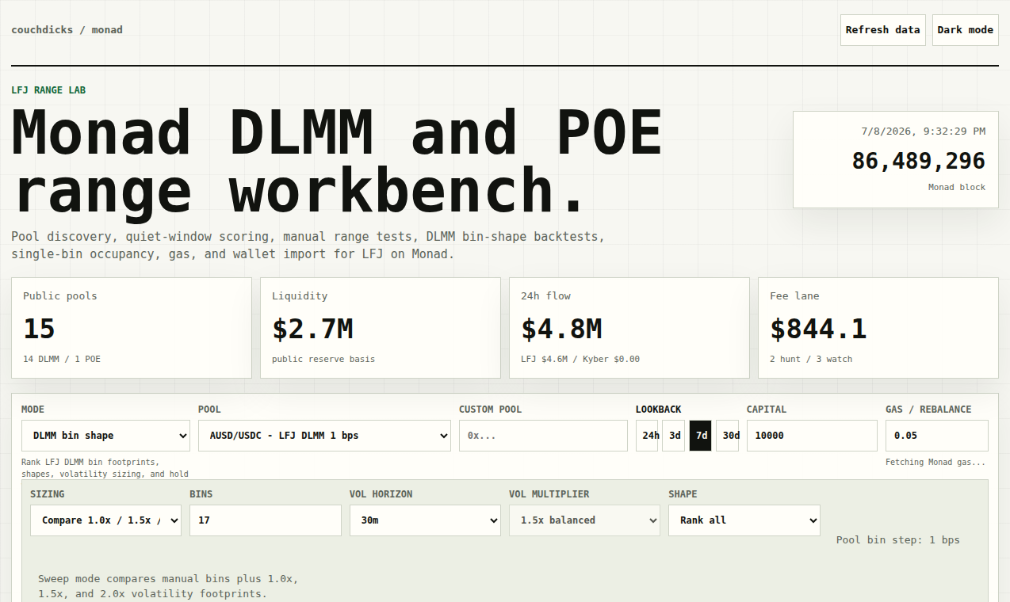Click the timestamp 7/8/2026, 9:32:29 PM
Image resolution: width=1010 pixels, height=602 pixels.
pos(924,131)
